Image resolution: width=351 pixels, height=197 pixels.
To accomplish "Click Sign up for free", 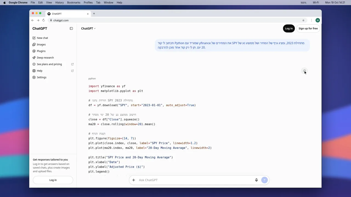I will 308,28.
